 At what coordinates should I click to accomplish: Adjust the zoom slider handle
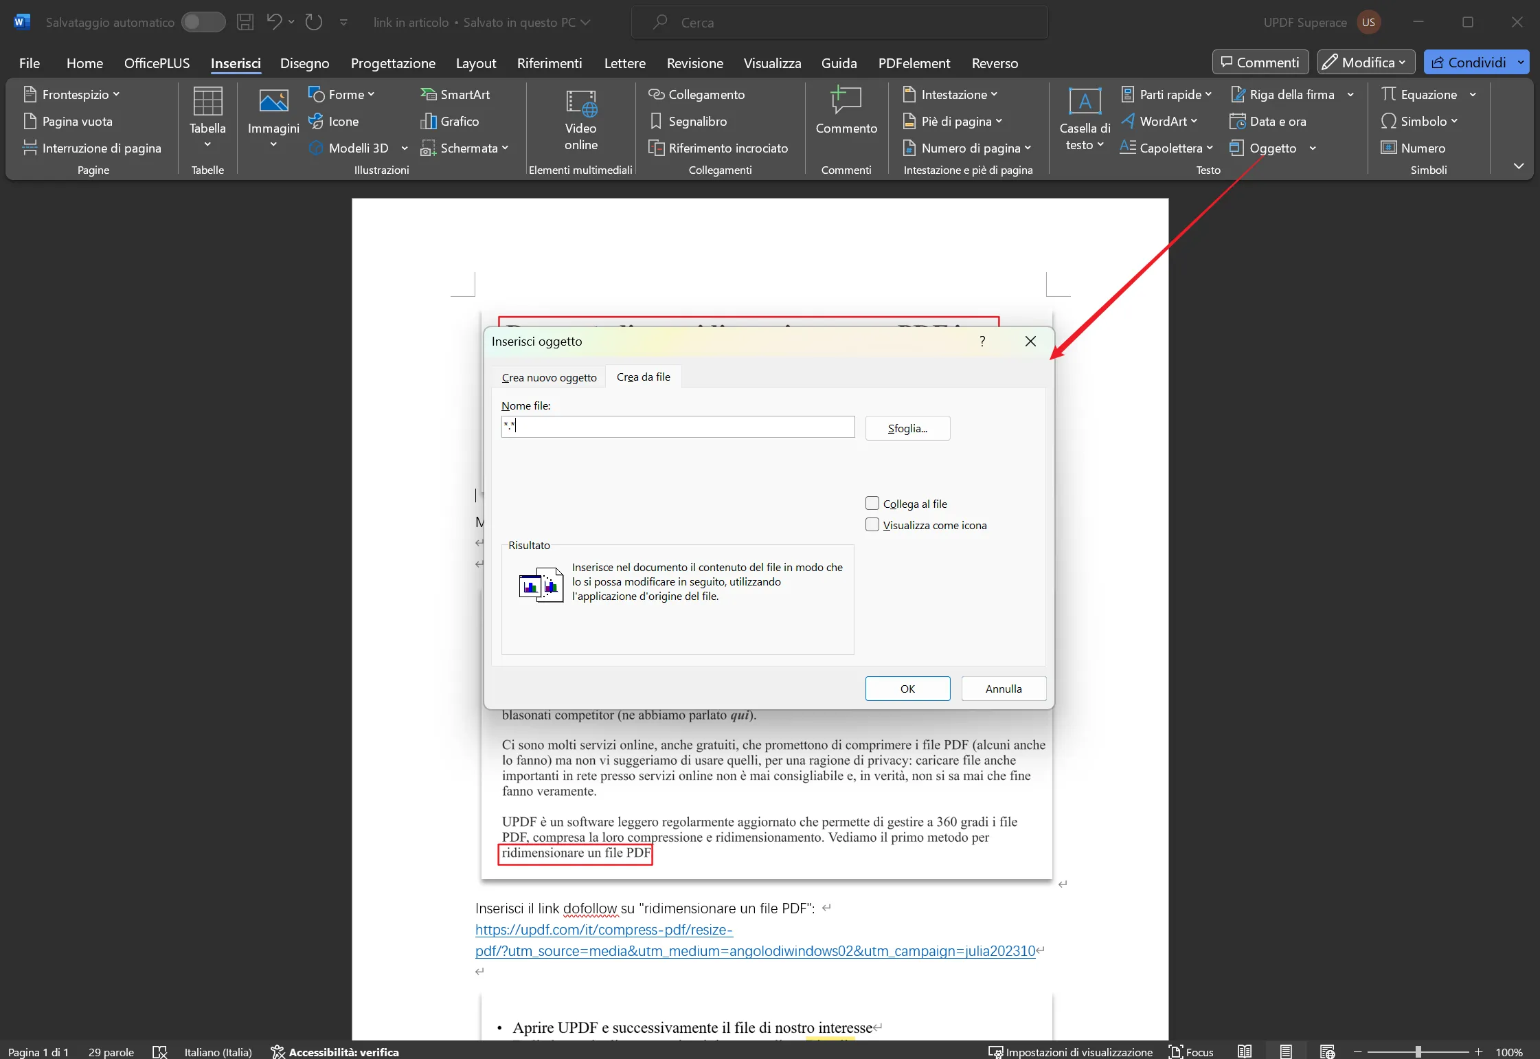click(x=1418, y=1051)
